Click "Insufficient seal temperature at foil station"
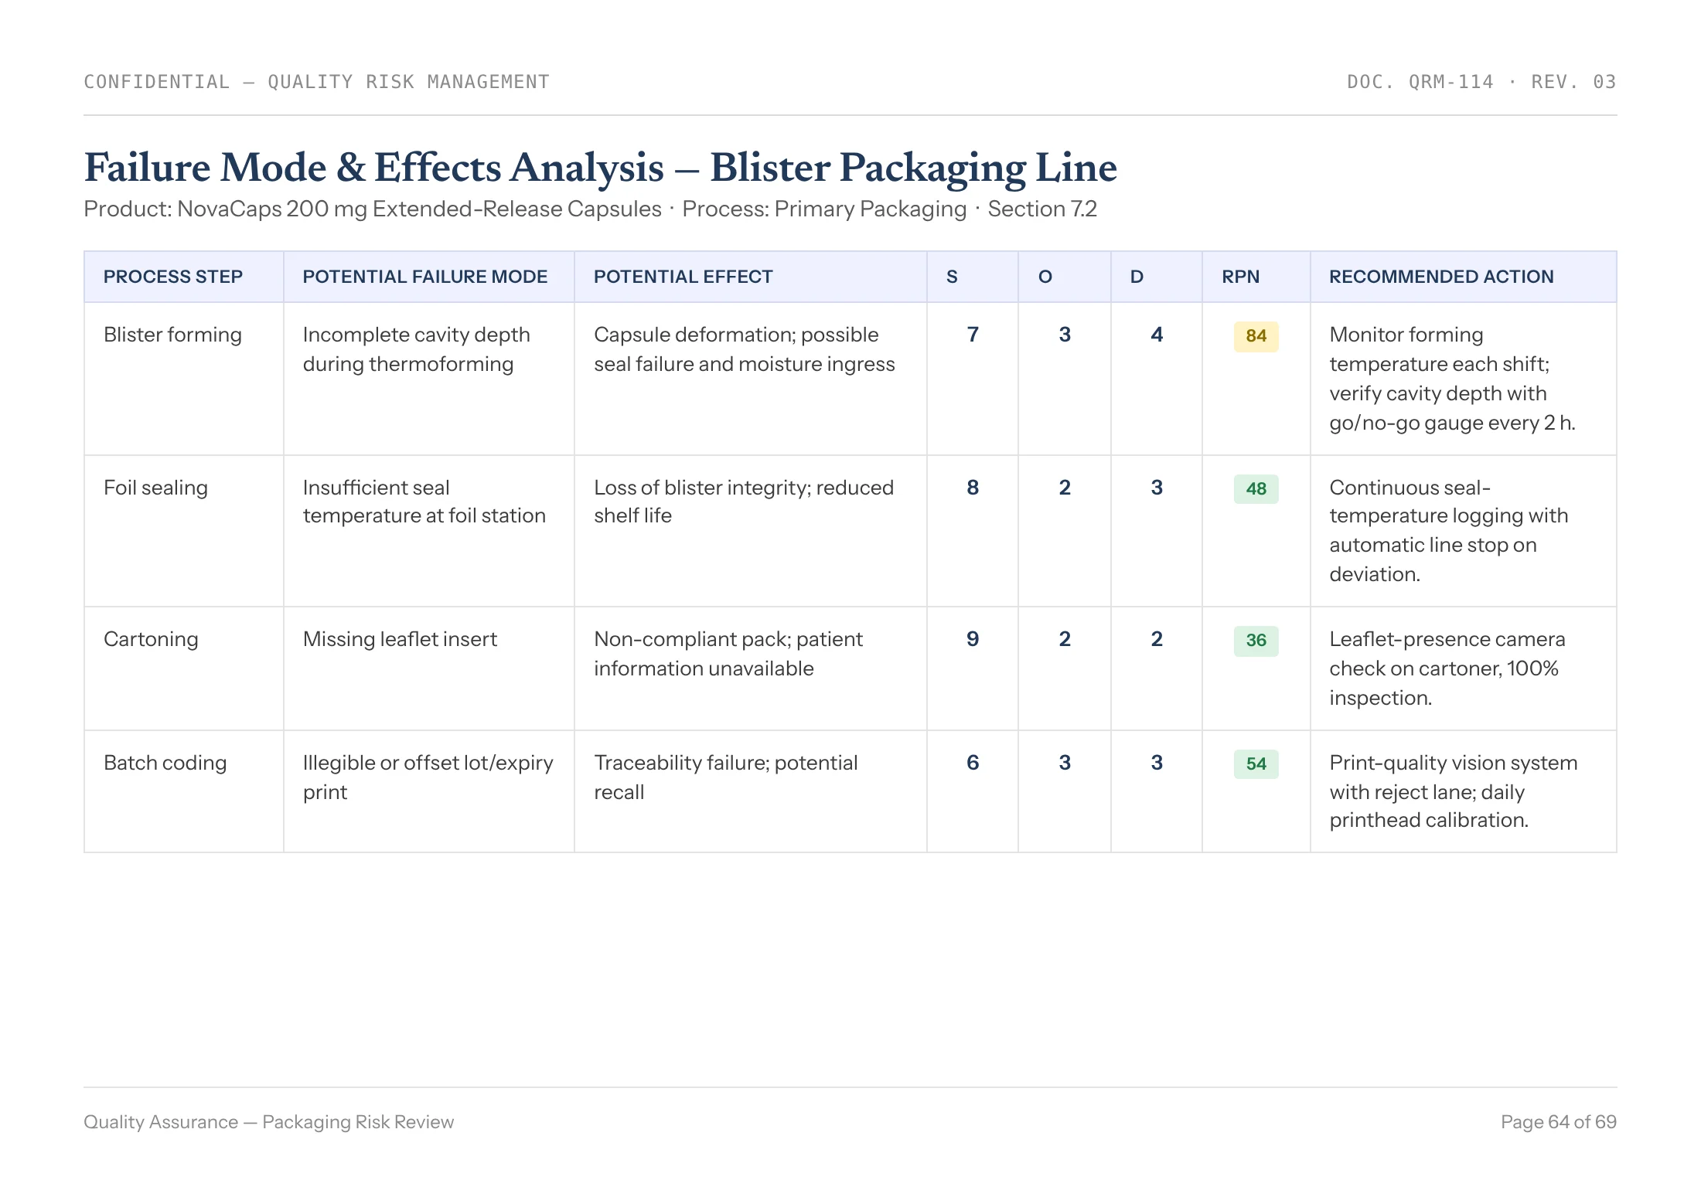This screenshot has height=1204, width=1701. pyautogui.click(x=424, y=502)
